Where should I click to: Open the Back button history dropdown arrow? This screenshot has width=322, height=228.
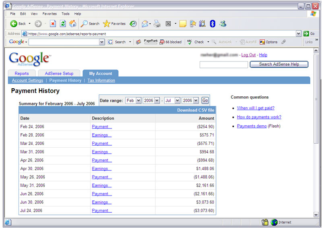[29, 24]
